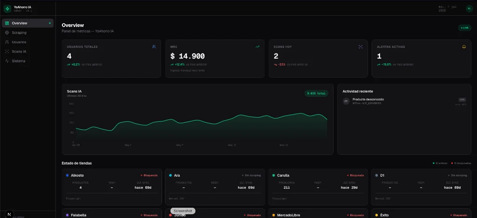Go to the Scraping section
The width and height of the screenshot is (477, 218).
coord(27,33)
